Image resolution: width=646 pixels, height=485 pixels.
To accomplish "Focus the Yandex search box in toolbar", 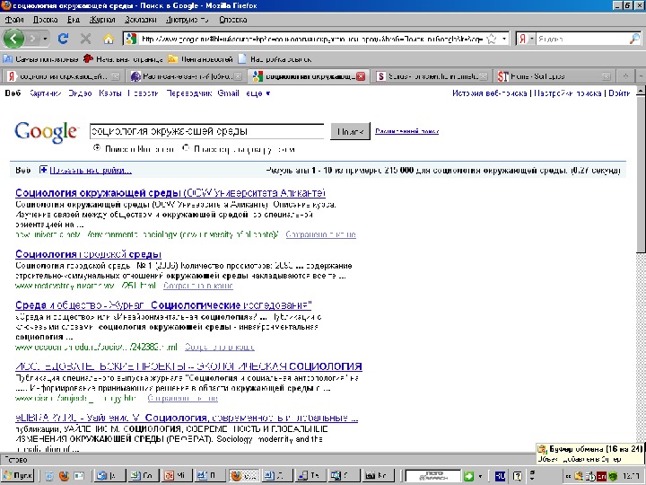I will coord(582,39).
